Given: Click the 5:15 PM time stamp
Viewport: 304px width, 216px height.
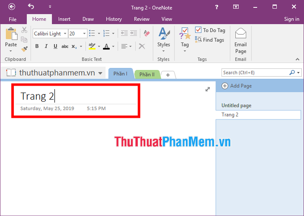Looking at the screenshot, I should pyautogui.click(x=96, y=108).
